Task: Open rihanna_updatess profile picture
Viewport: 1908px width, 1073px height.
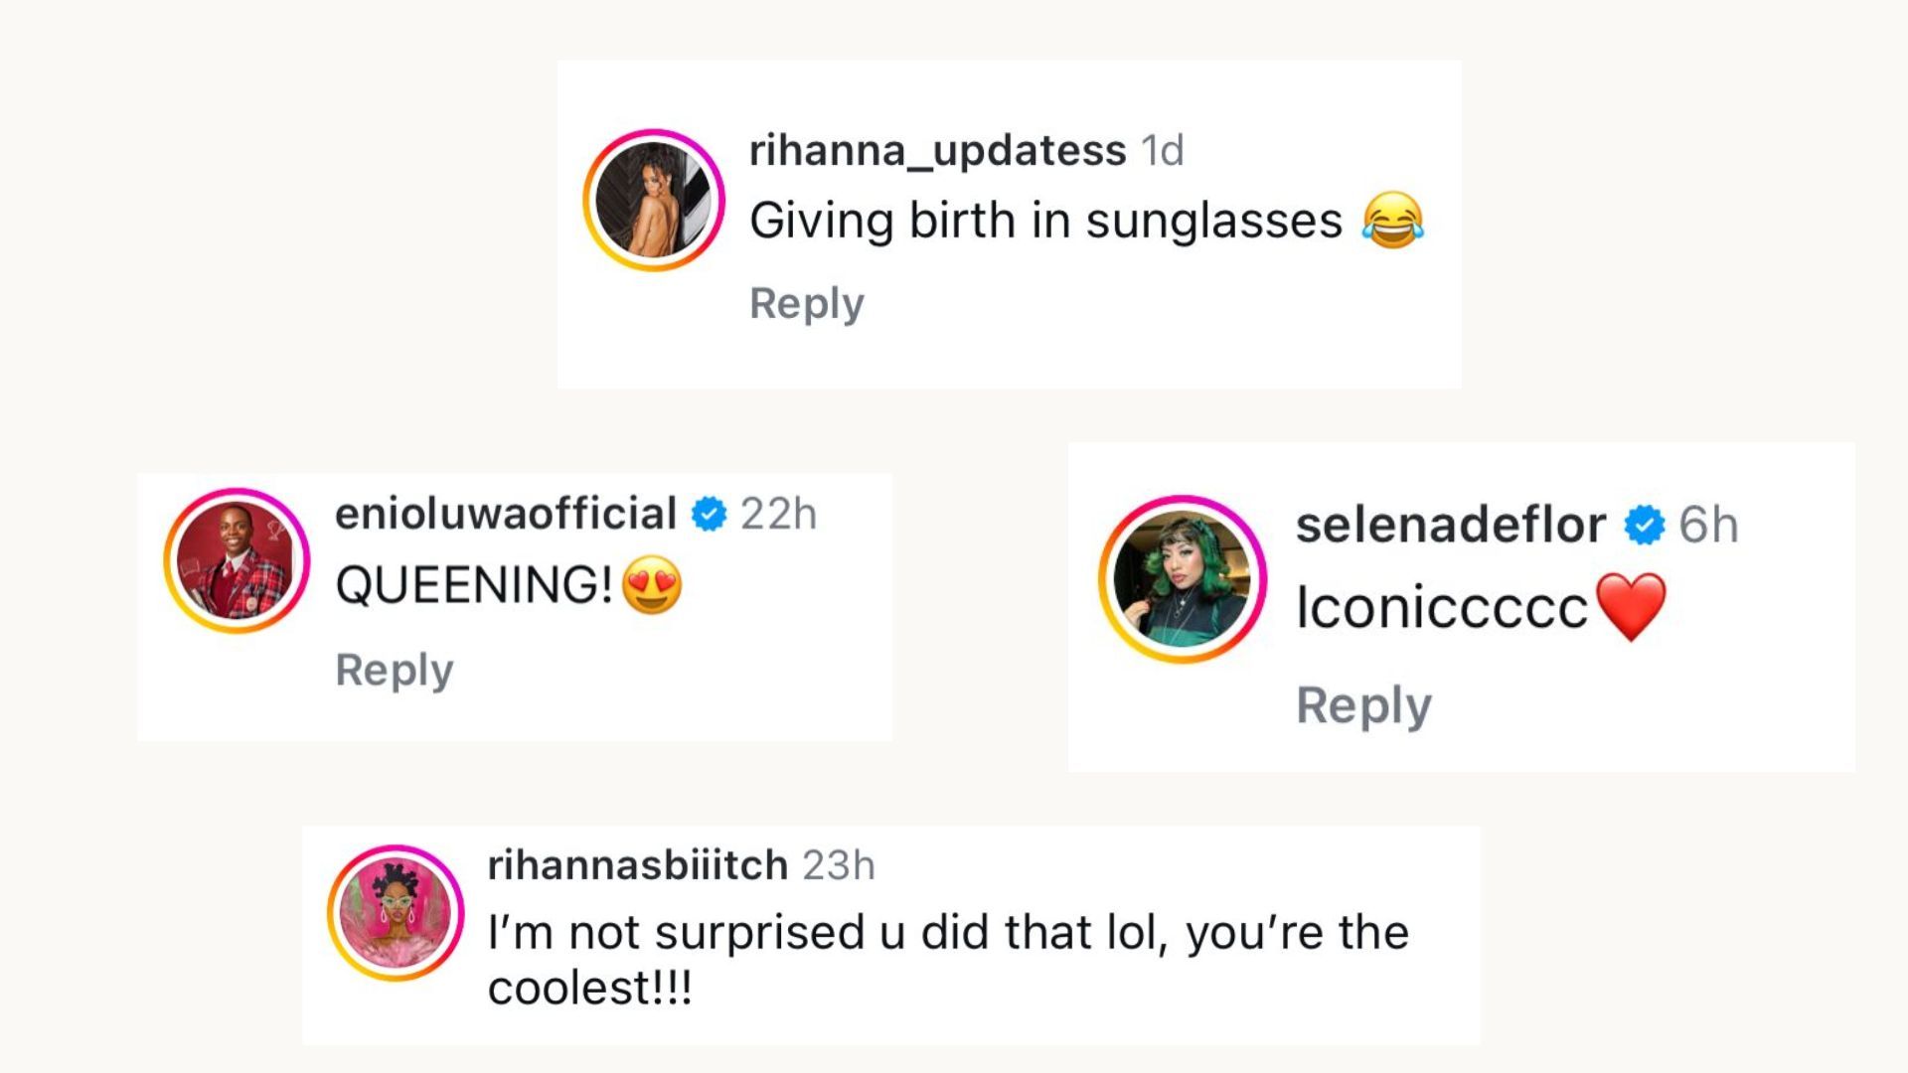Action: pos(654,200)
